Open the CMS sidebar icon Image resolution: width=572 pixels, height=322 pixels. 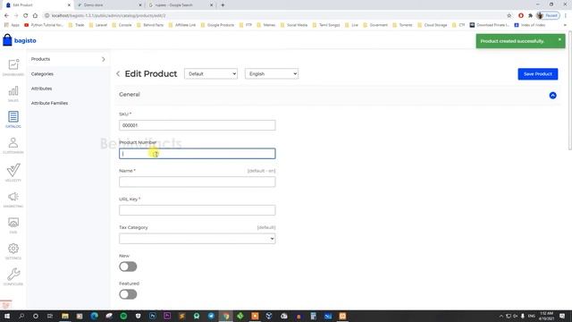tap(13, 223)
